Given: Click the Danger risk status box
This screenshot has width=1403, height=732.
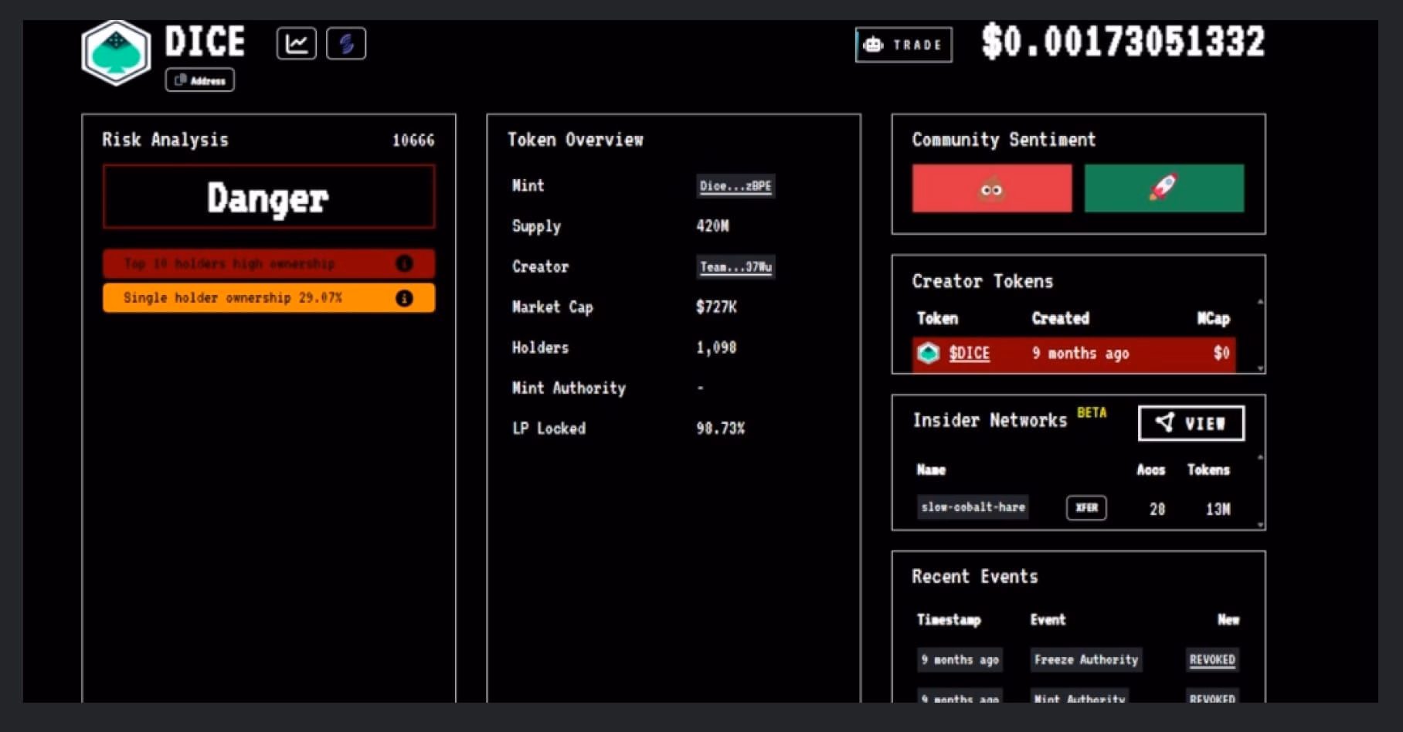Looking at the screenshot, I should (x=268, y=198).
